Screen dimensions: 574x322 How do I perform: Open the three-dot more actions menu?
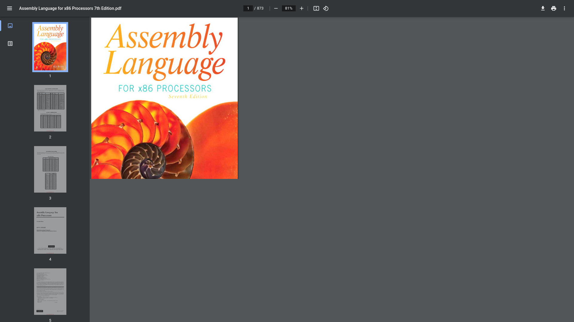564,8
